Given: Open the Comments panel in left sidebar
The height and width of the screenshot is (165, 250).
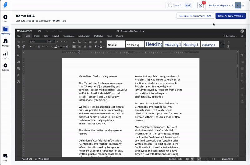Looking at the screenshot, I should (x=18, y=62).
